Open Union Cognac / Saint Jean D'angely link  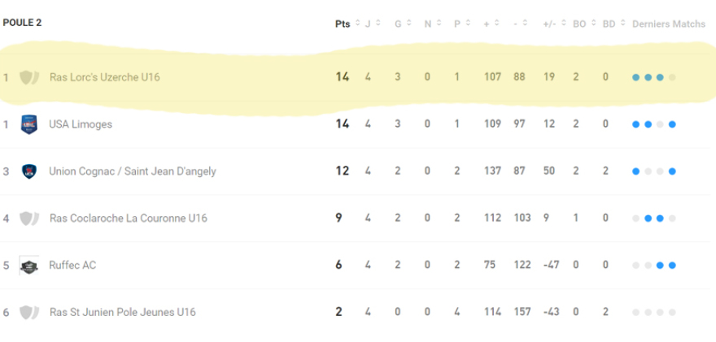click(133, 171)
